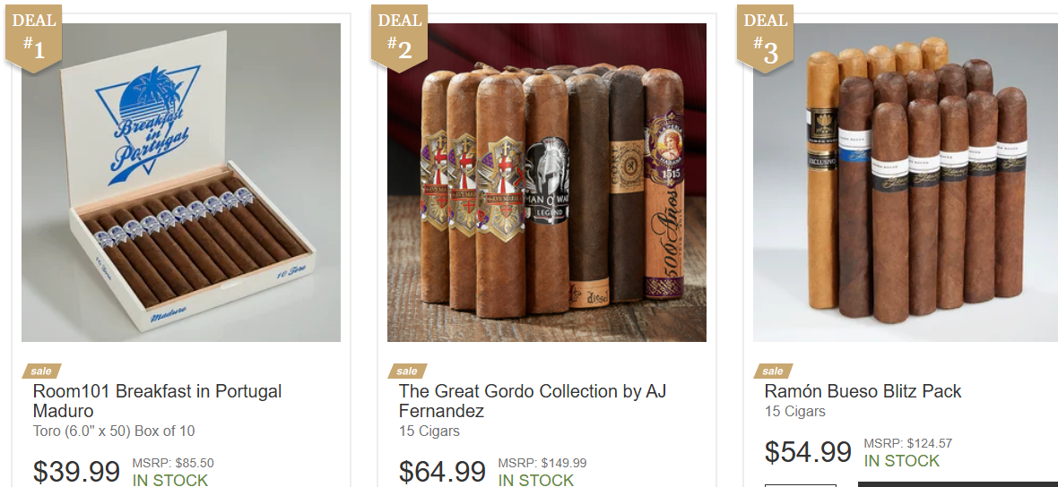Open the Room101 Breakfast in Portugal Maduro title link
The height and width of the screenshot is (487, 1058).
[157, 401]
